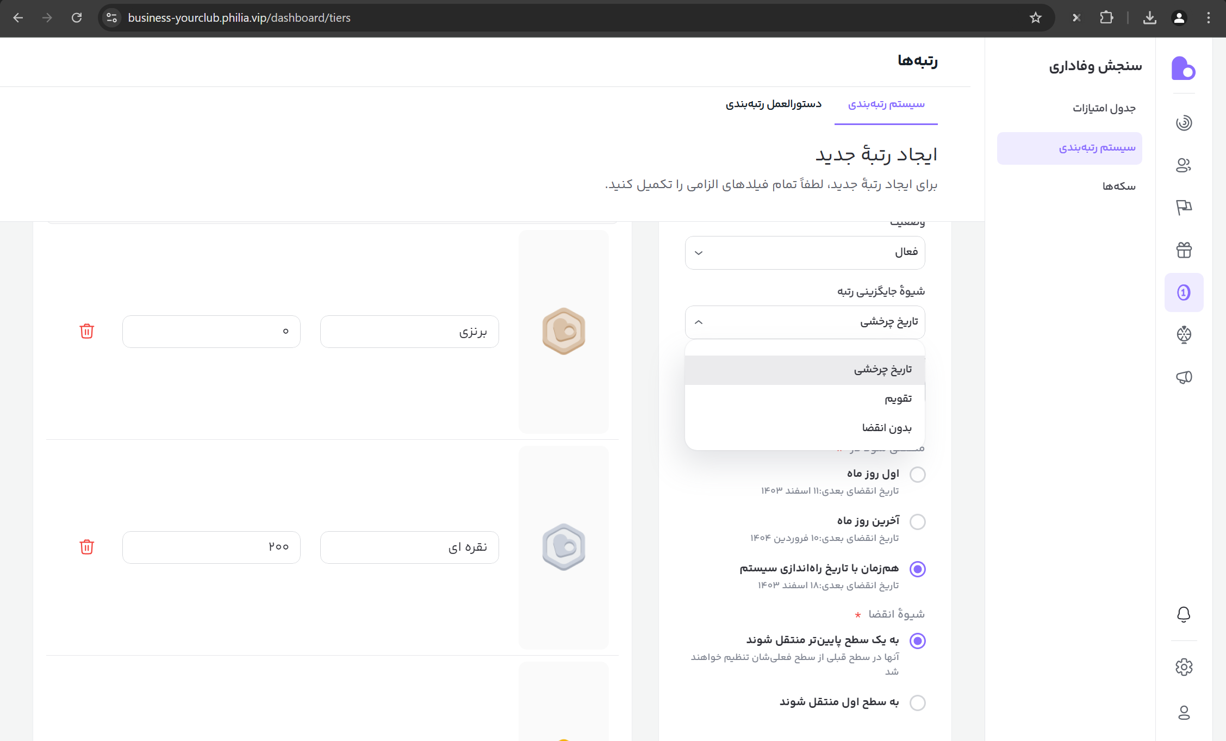Open the megaphone campaigns sidebar icon
1226x741 pixels.
[1184, 377]
